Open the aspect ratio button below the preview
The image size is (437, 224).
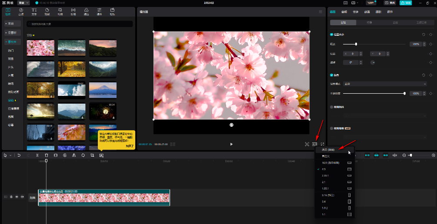point(314,144)
